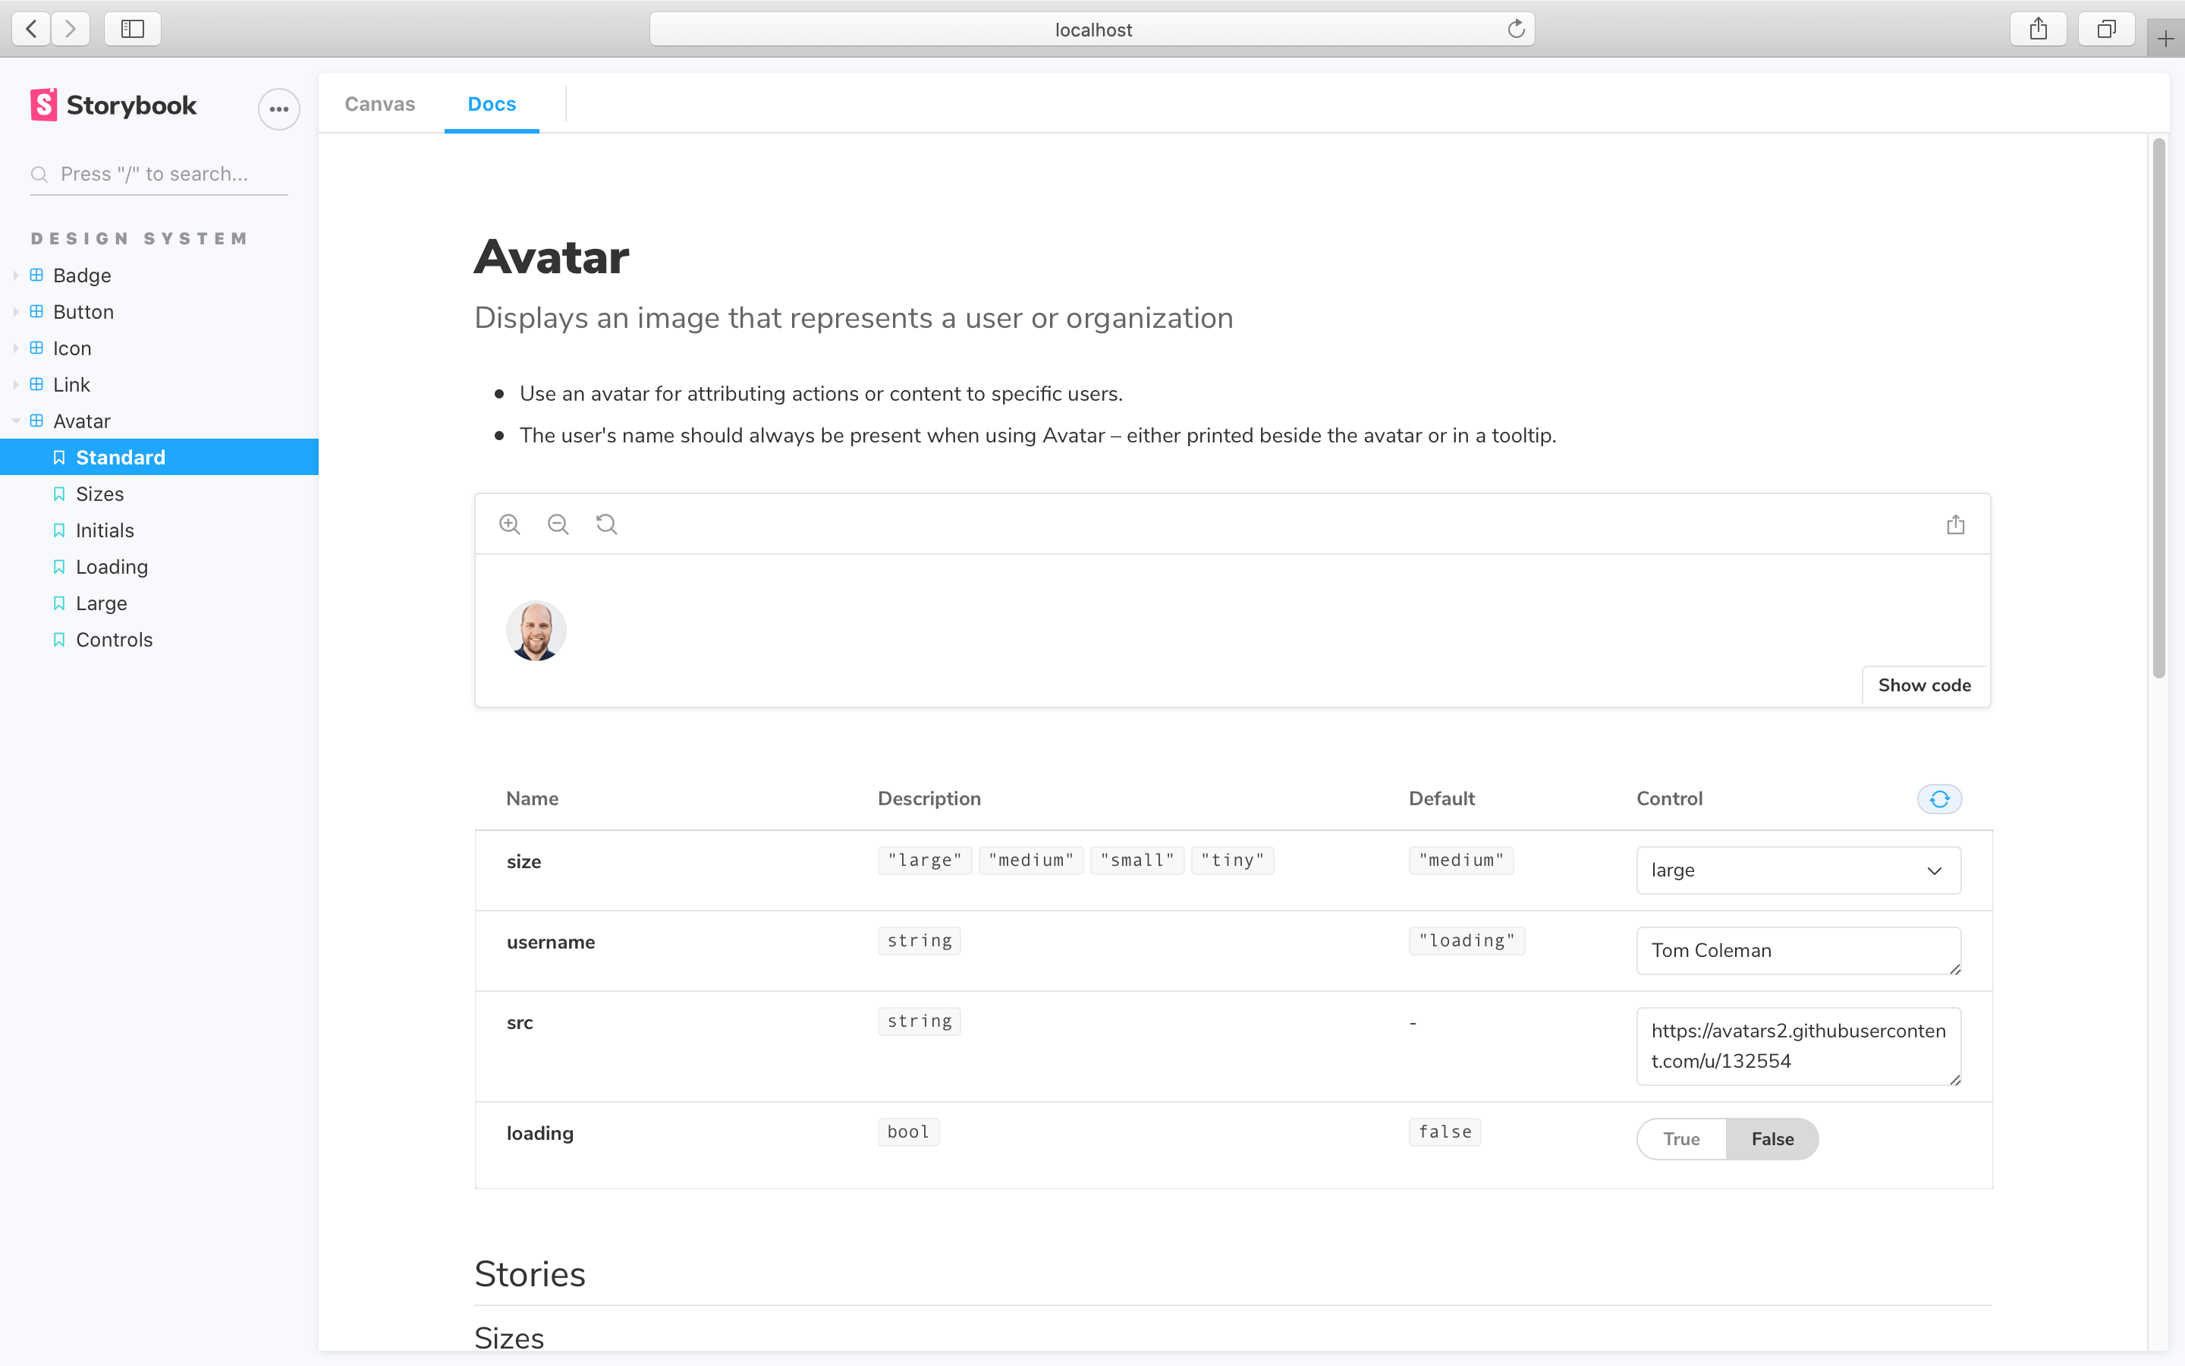The image size is (2185, 1366).
Task: Click Show code button
Action: click(x=1924, y=685)
